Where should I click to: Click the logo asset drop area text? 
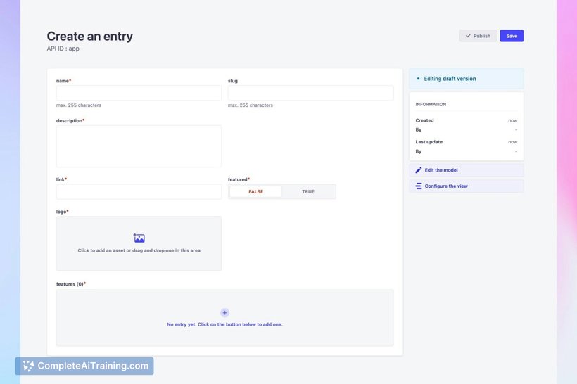(139, 250)
